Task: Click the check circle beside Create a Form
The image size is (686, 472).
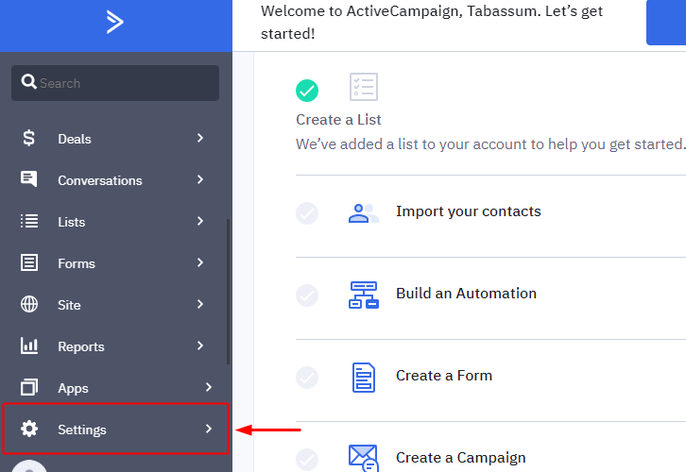Action: coord(307,378)
